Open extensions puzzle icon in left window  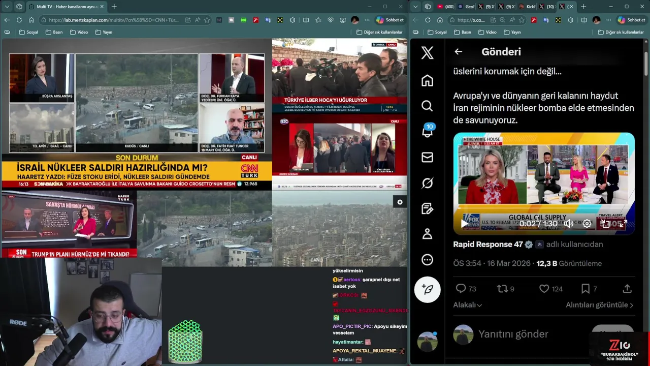292,20
